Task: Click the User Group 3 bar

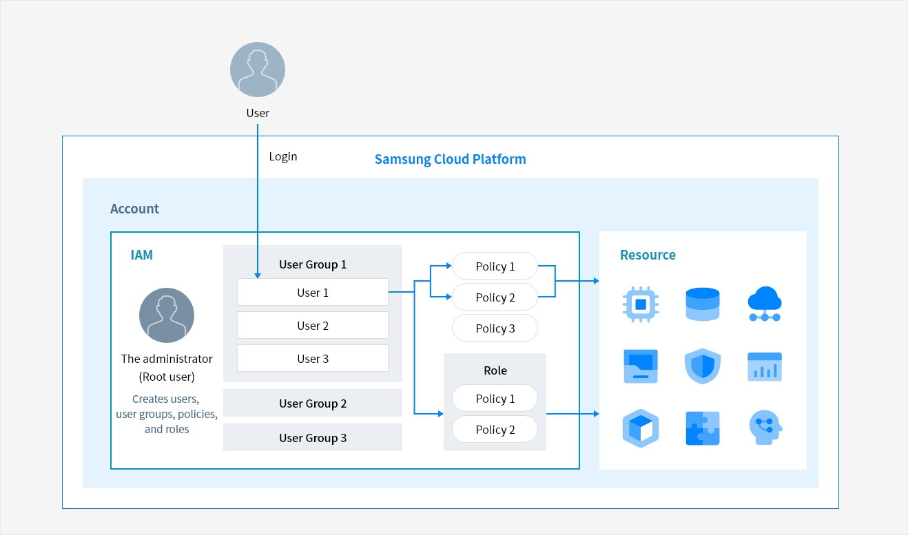Action: [313, 437]
